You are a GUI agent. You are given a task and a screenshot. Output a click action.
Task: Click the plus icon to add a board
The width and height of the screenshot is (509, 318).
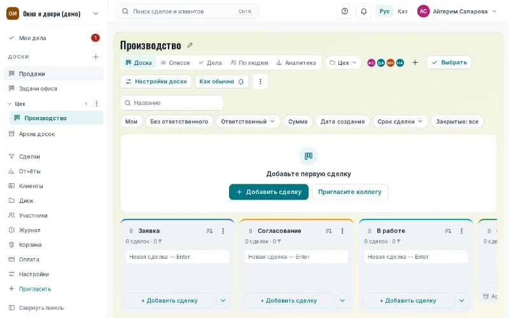96,57
